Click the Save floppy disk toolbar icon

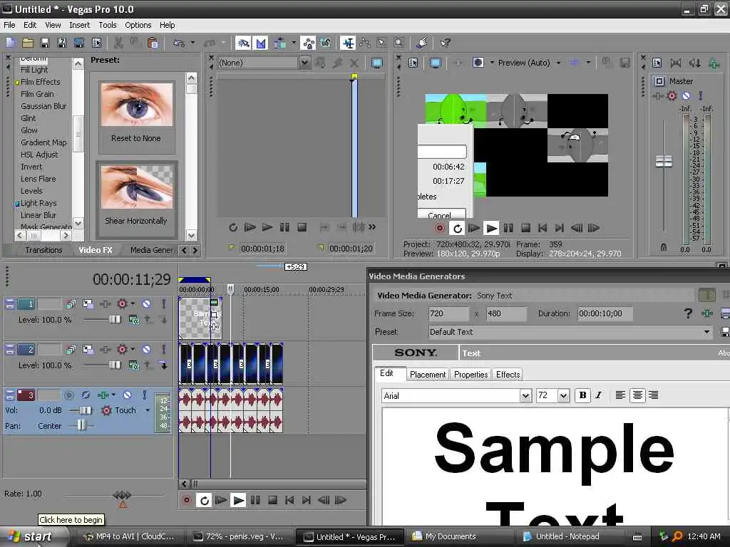point(45,43)
